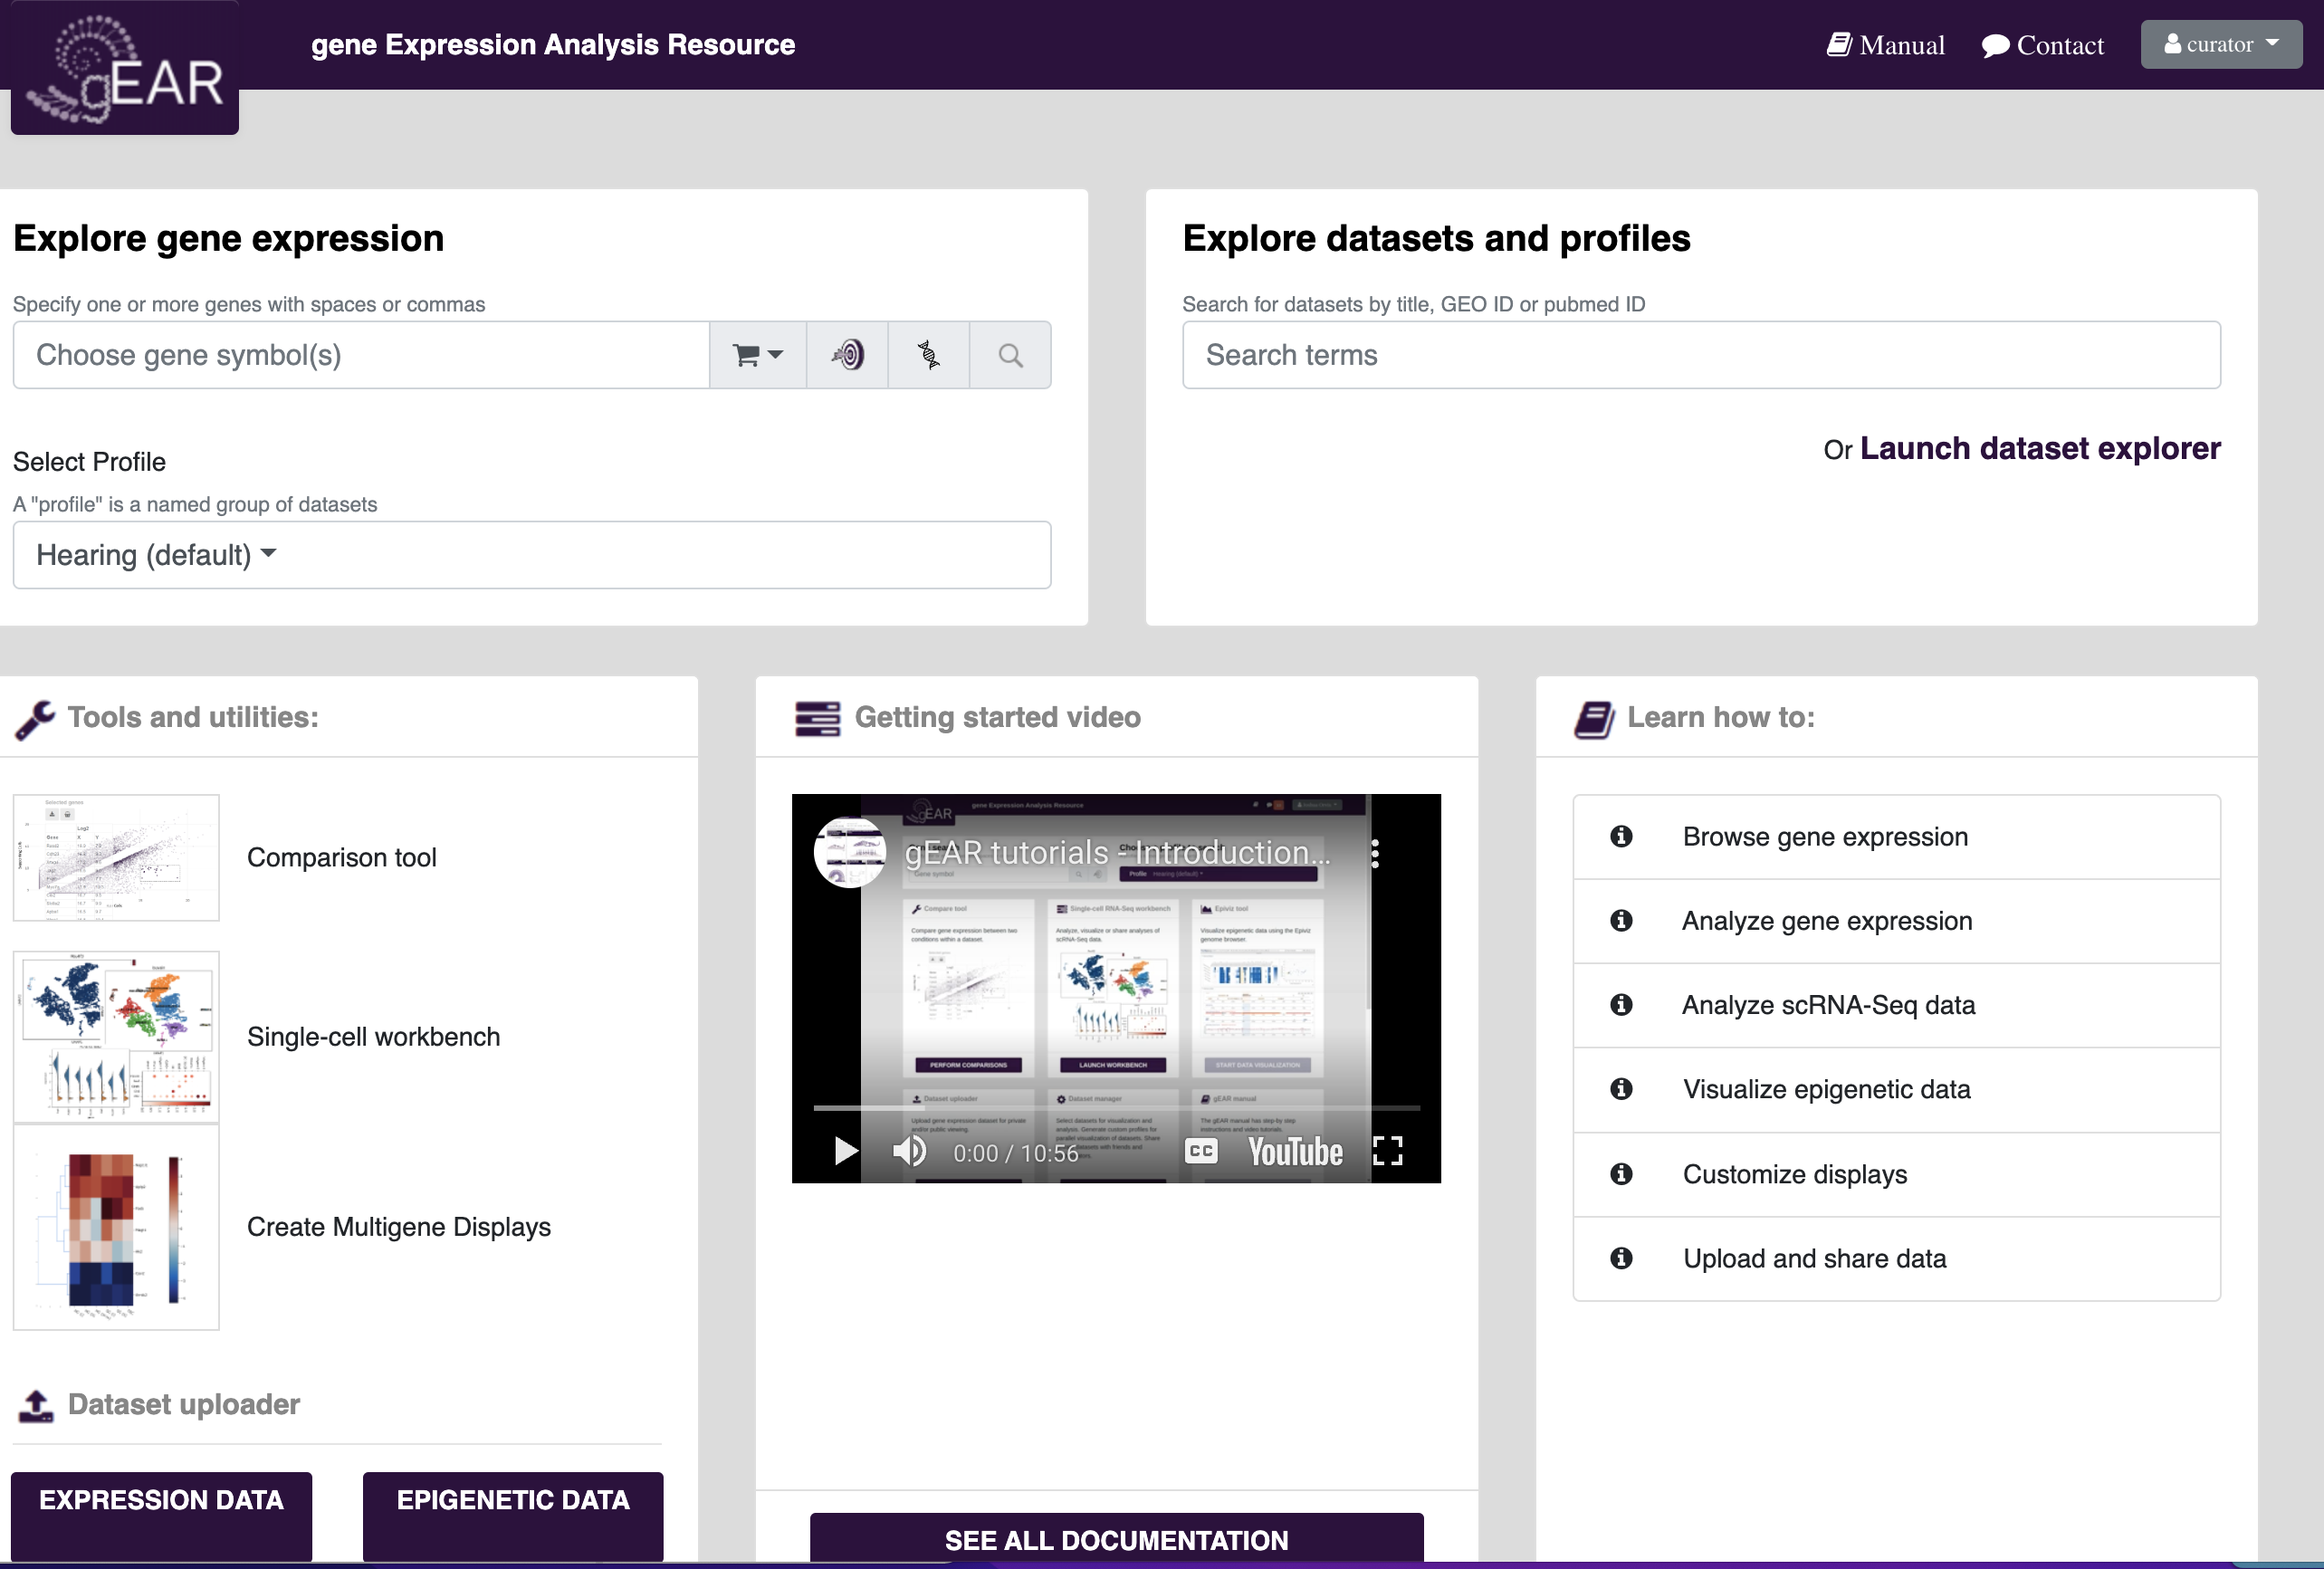This screenshot has height=1569, width=2324.
Task: Click the gene network/connected icon
Action: (x=928, y=356)
